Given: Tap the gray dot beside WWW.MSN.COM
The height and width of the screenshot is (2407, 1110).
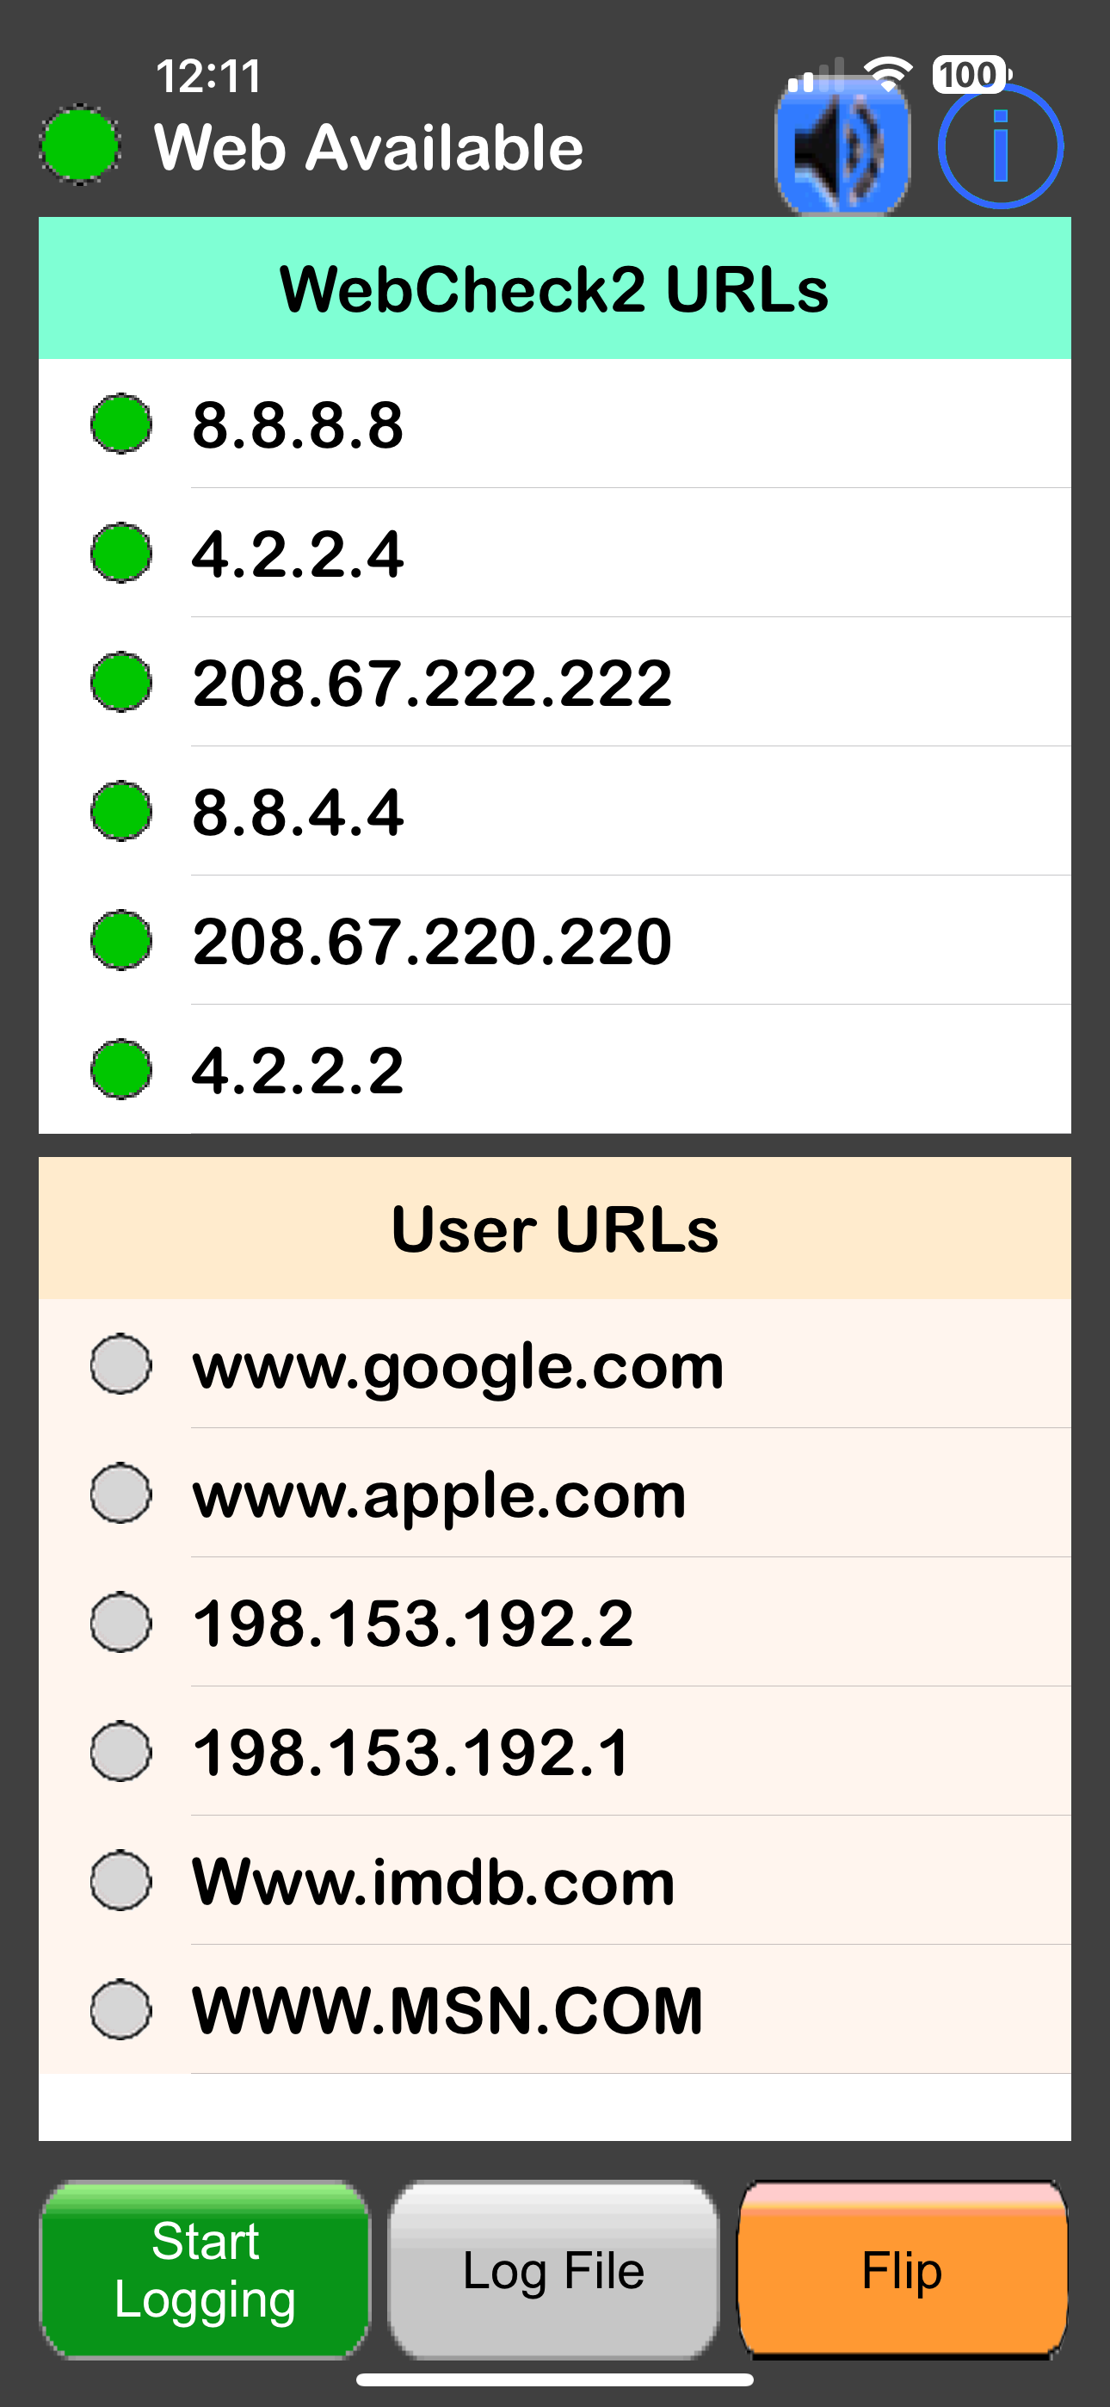Looking at the screenshot, I should tap(121, 2010).
